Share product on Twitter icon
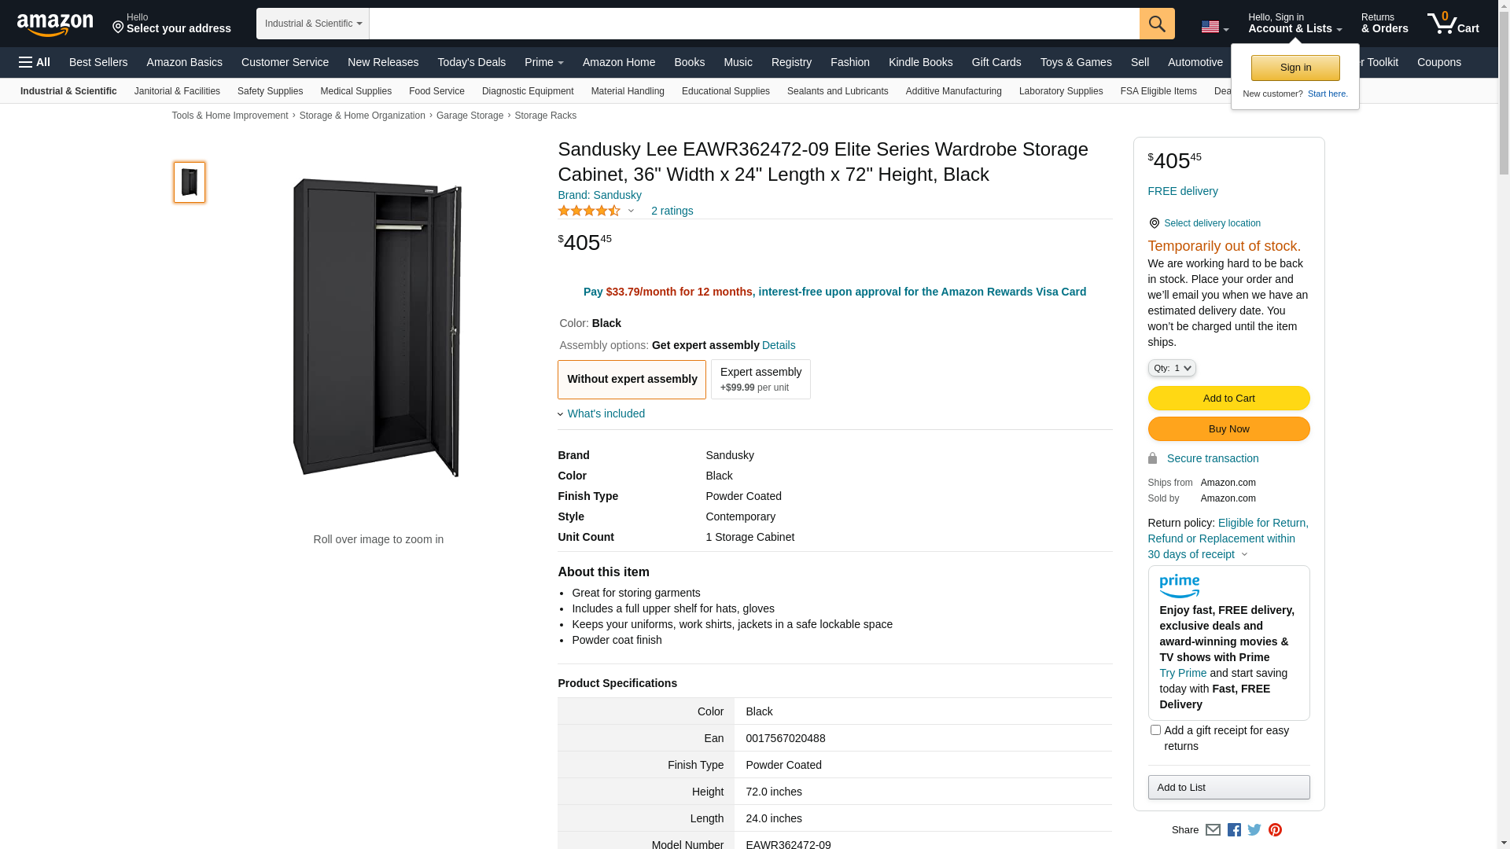 click(1254, 830)
